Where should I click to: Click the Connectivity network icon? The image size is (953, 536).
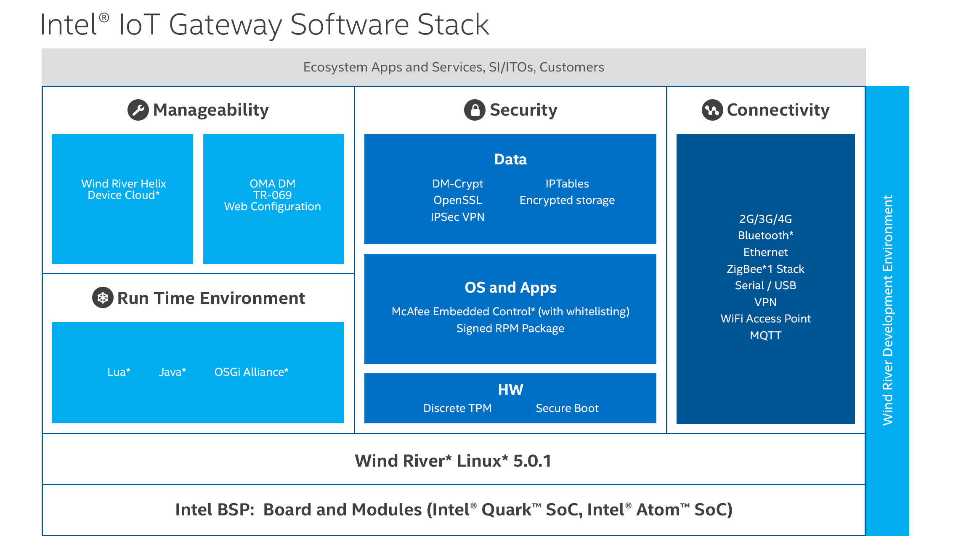pyautogui.click(x=712, y=110)
